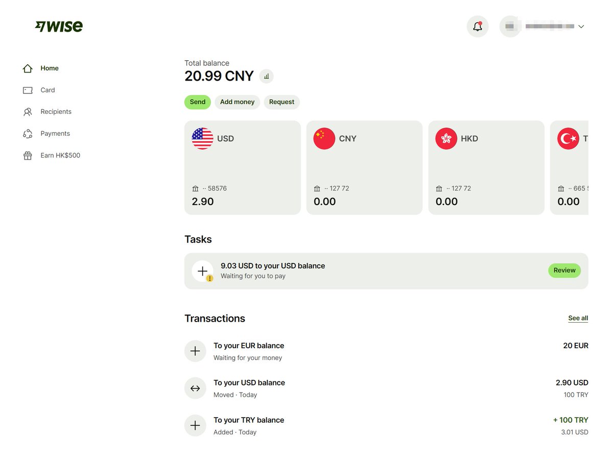Open the notifications bell
This screenshot has width=613, height=461.
[478, 27]
